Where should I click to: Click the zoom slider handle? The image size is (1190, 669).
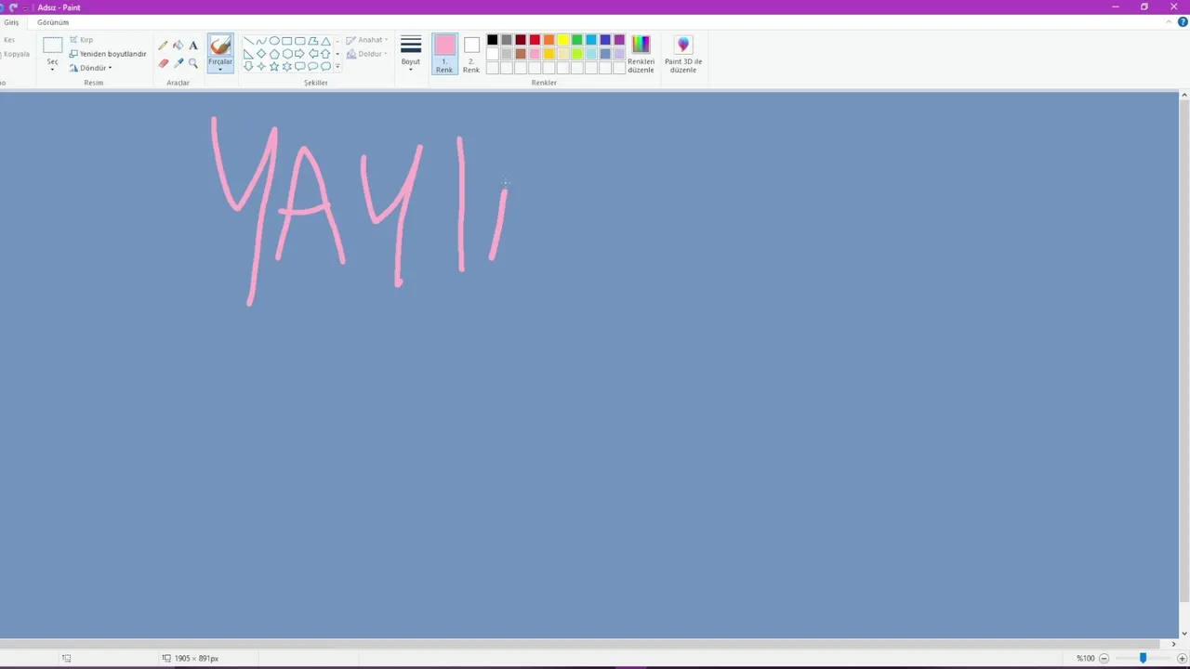click(x=1143, y=658)
